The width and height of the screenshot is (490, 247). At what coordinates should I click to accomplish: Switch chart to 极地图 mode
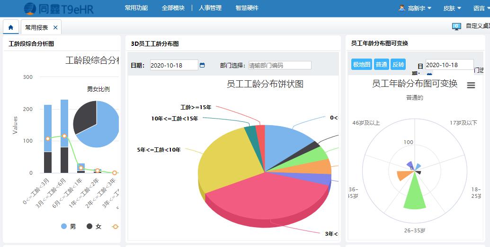tap(361, 65)
